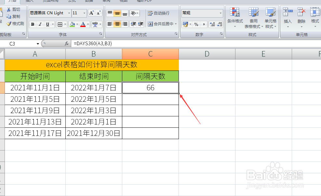
Task: Set bottom vertical alignment
Action: 125,13
